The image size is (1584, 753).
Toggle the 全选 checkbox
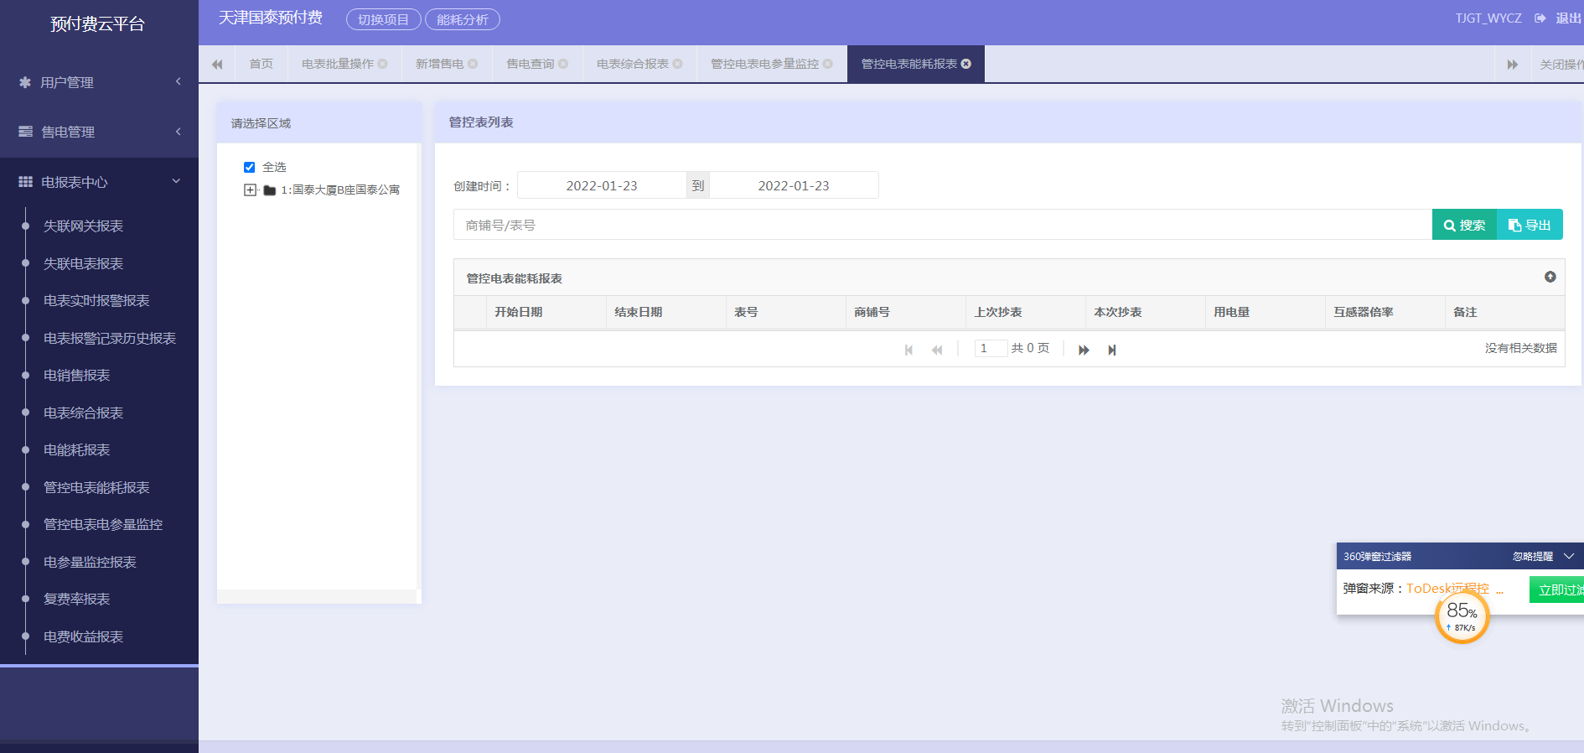[249, 167]
